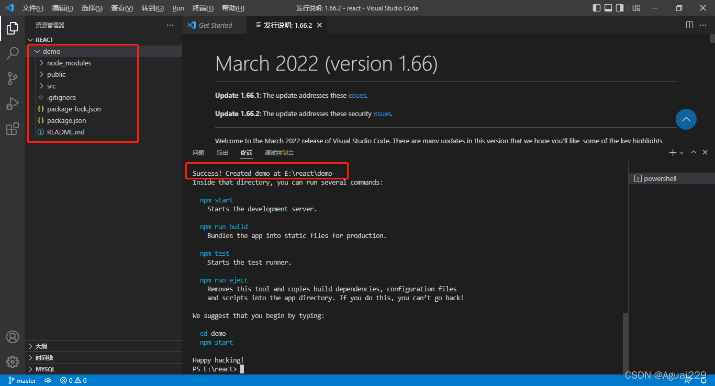Image resolution: width=715 pixels, height=386 pixels.
Task: Select the 发行说明: 1.66.2 tab
Action: tap(288, 25)
